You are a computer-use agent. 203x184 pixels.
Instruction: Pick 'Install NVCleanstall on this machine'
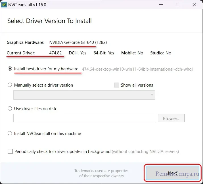(x=10, y=133)
